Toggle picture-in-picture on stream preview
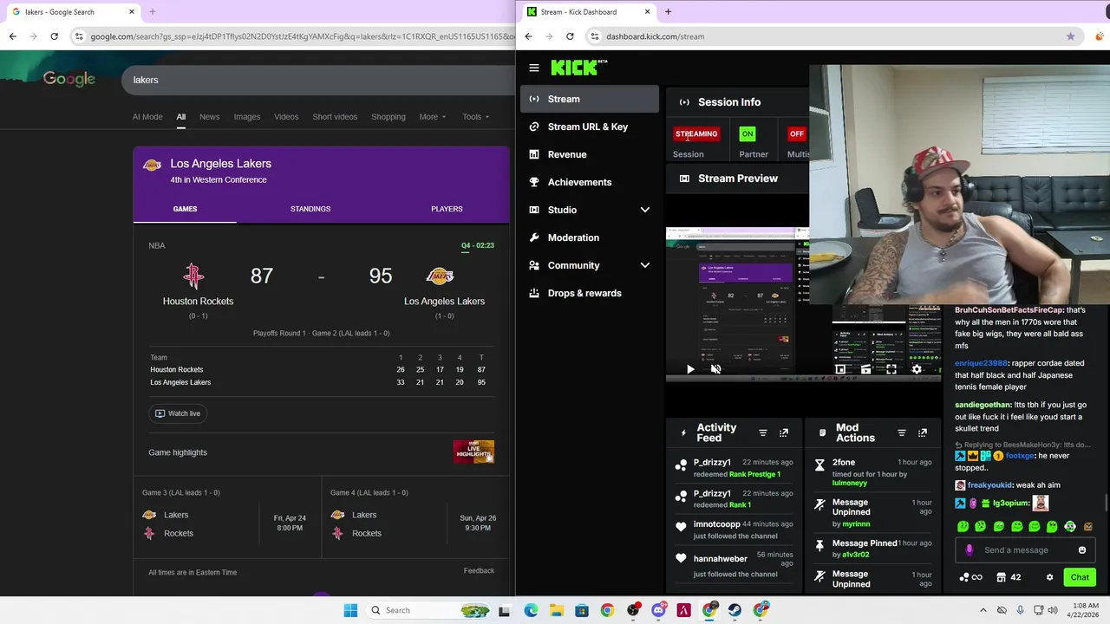 840,369
